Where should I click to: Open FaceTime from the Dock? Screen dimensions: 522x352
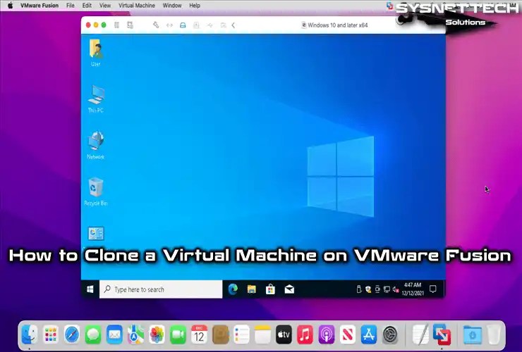[178, 334]
